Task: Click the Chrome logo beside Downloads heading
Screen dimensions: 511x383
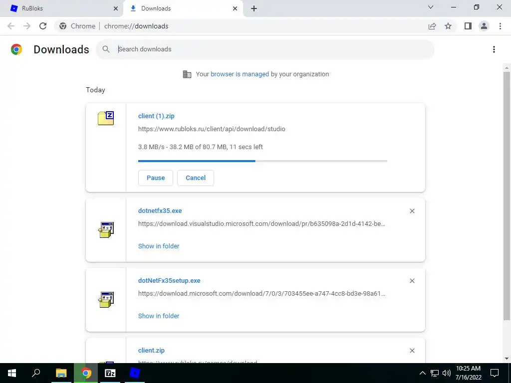Action: (16, 49)
